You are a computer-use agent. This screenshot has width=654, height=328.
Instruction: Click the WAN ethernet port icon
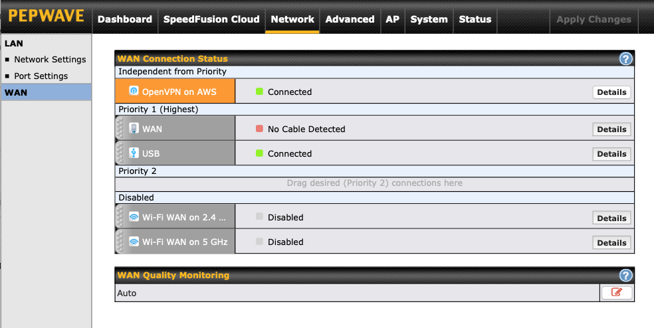tap(134, 128)
